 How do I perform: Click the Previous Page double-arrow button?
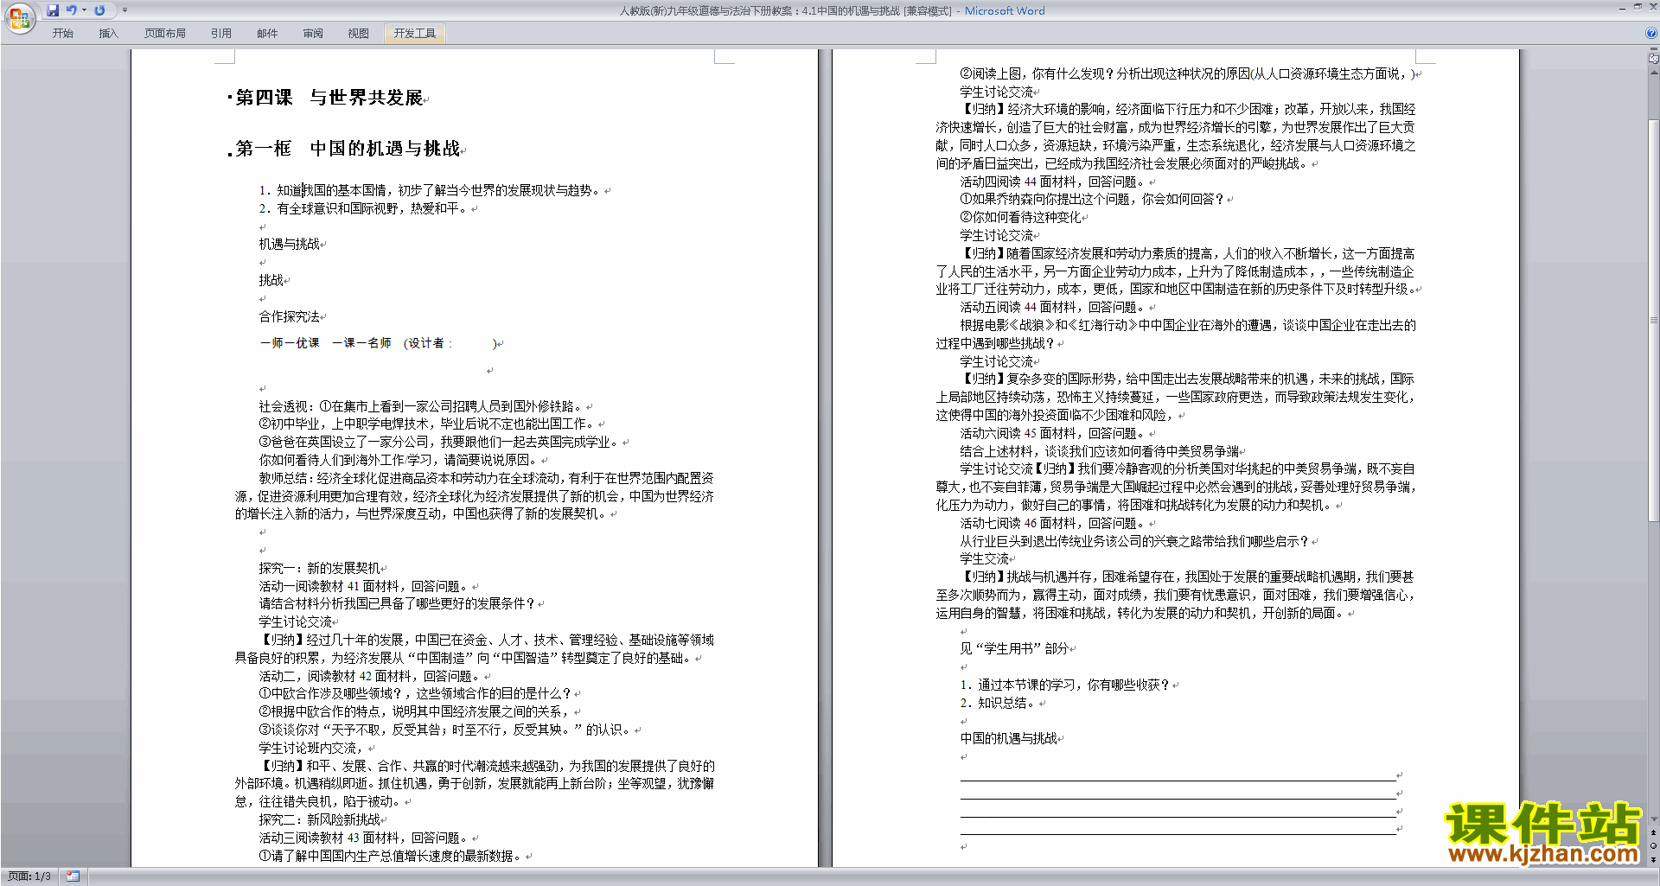(x=1653, y=833)
